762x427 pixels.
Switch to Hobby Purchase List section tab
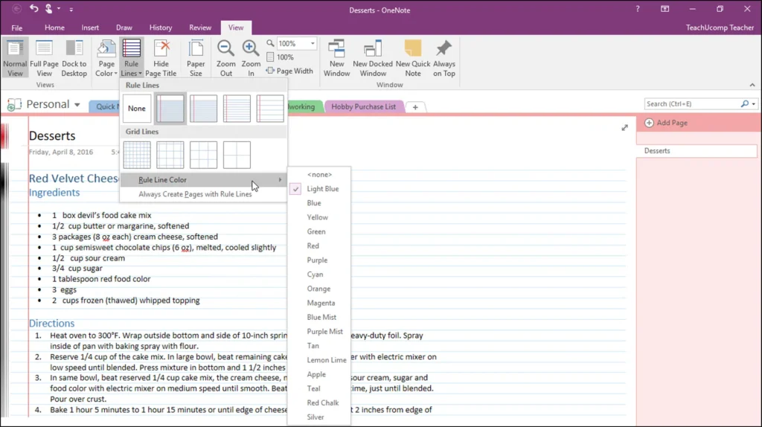363,106
